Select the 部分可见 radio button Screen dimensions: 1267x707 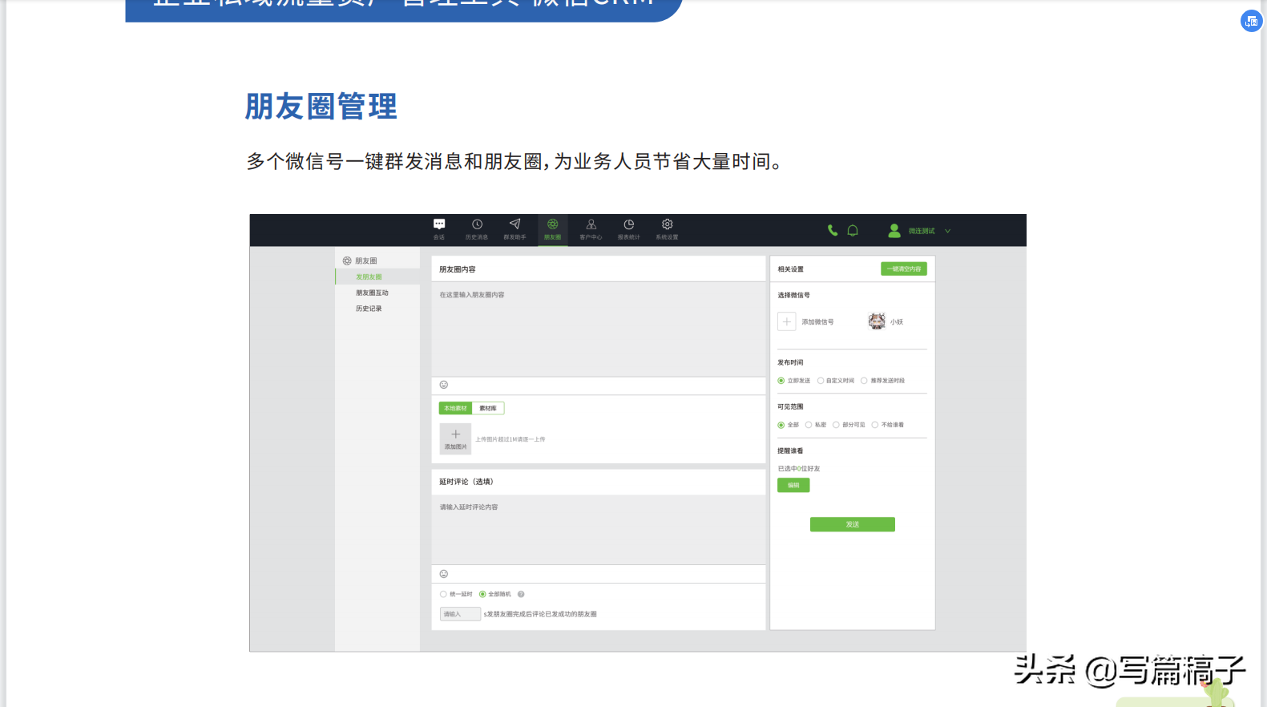[x=836, y=425]
